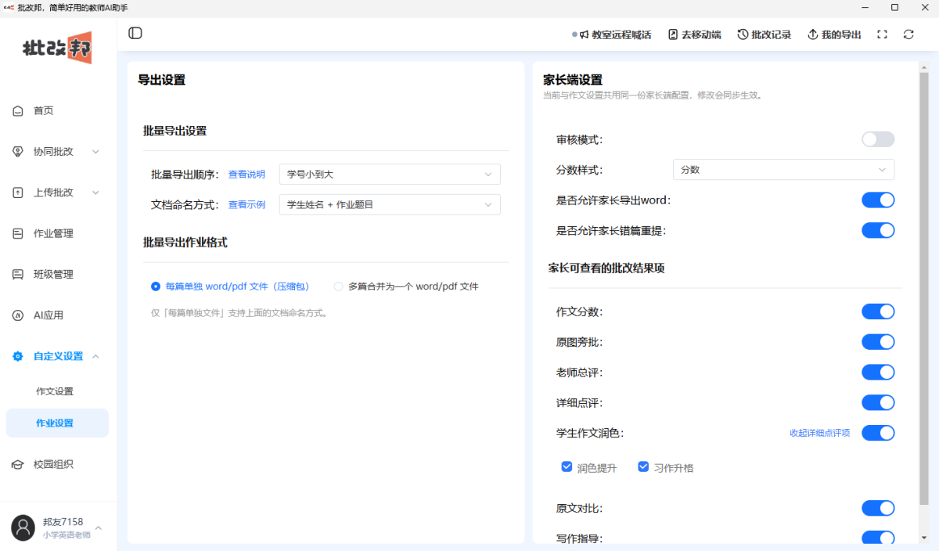Open user menu chevron beside 邦友7158
This screenshot has height=551, width=939.
[99, 528]
